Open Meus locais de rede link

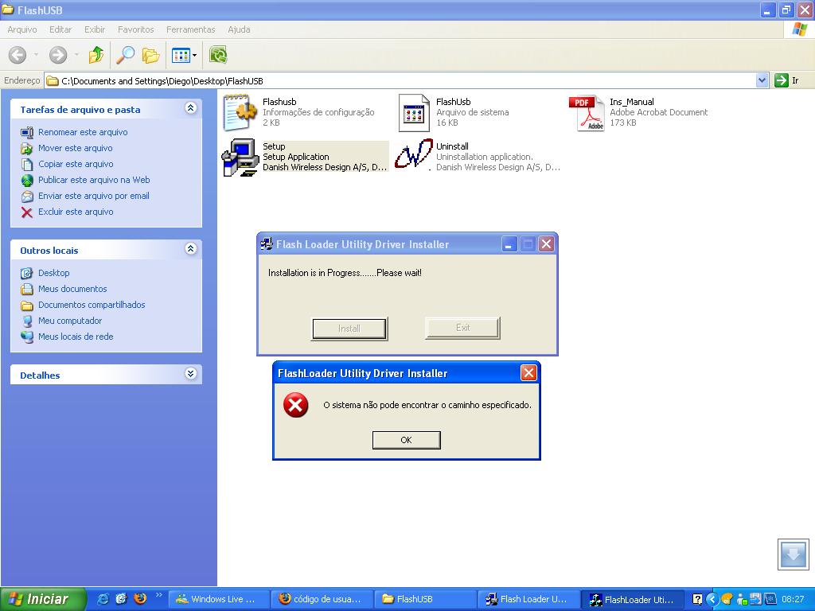(x=76, y=337)
